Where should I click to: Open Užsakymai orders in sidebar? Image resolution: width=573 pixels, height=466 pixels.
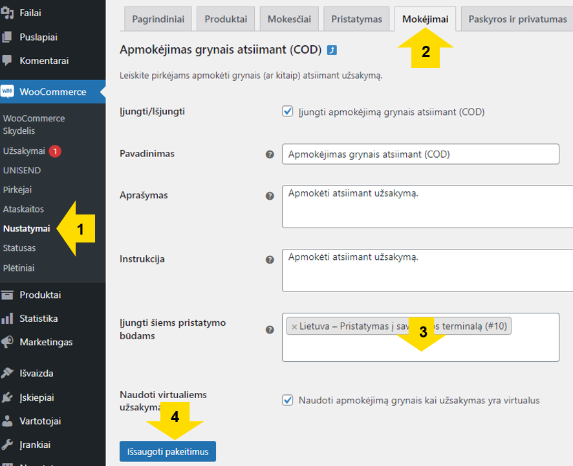coord(24,151)
